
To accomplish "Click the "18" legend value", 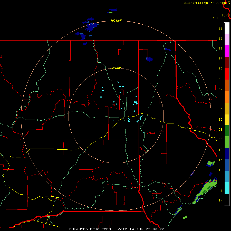I will coord(220,150).
